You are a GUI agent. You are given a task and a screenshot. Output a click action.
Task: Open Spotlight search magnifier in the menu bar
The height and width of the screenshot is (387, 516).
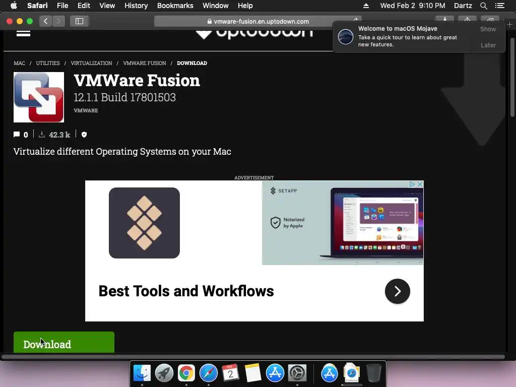483,6
